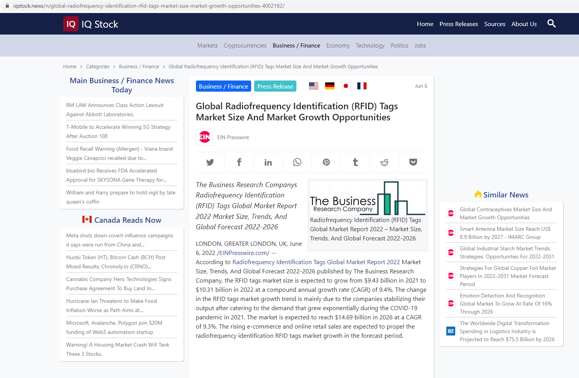The image size is (579, 378).
Task: Click BZ icon beside Digital Transformation story
Action: point(451,331)
